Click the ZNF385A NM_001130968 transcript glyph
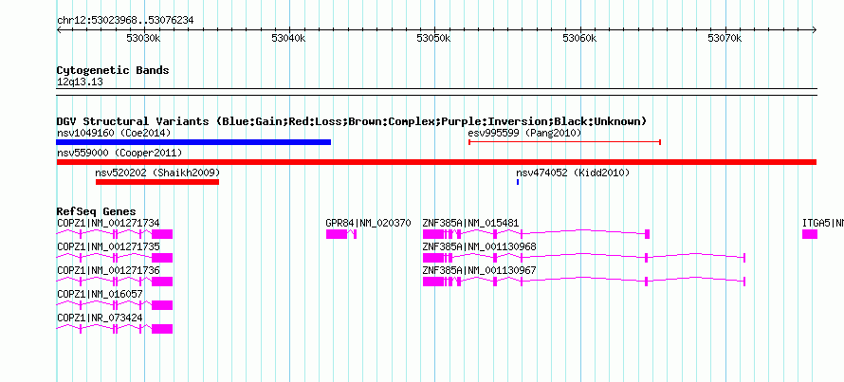The width and height of the screenshot is (844, 382). click(x=584, y=258)
